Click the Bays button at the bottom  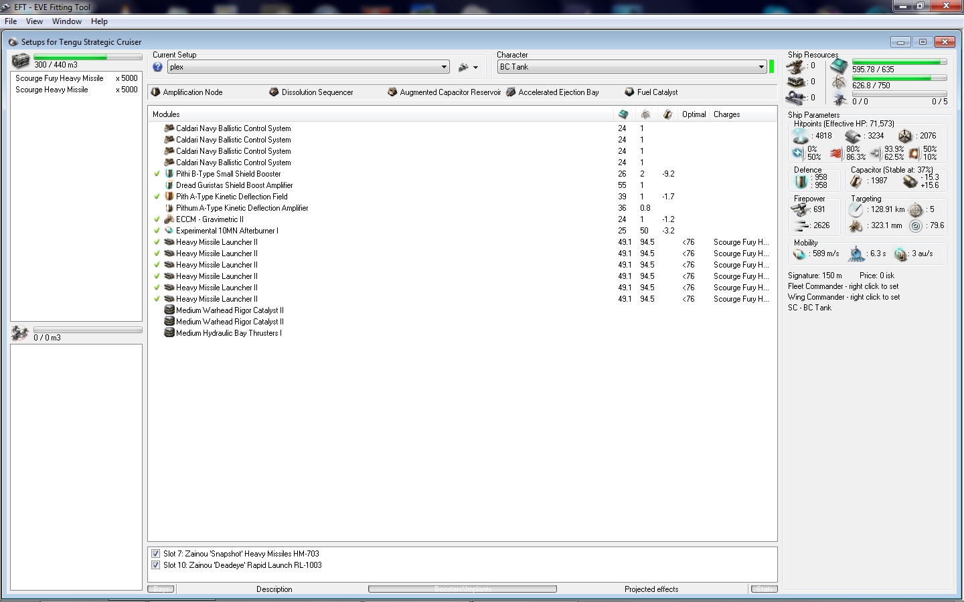point(161,589)
